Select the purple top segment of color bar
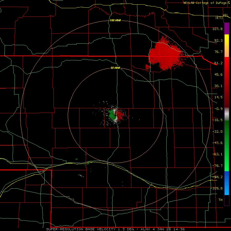Image resolution: width=231 pixels, height=231 pixels. [227, 28]
